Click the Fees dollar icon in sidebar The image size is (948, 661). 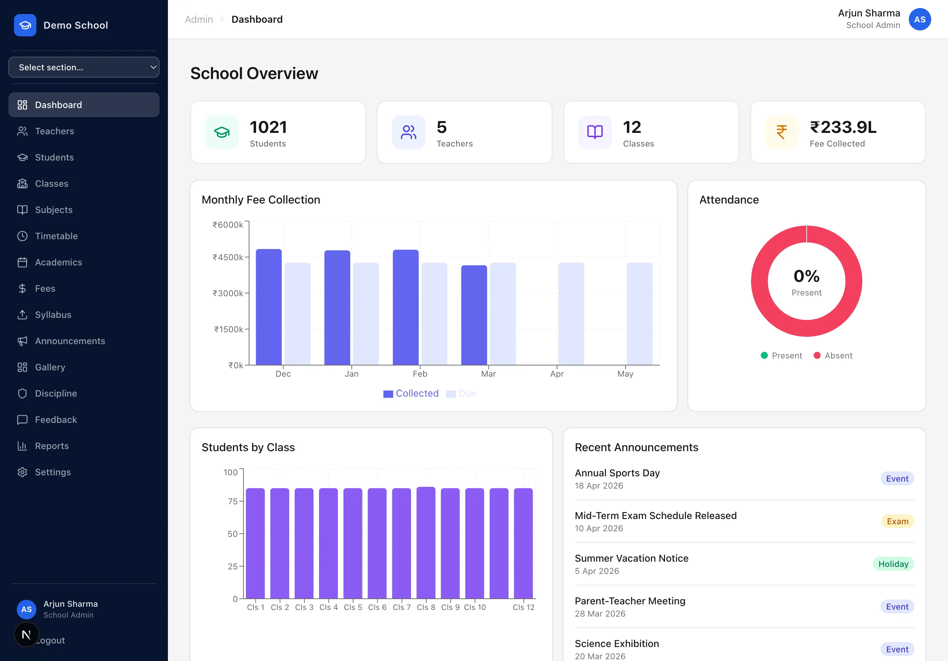(x=22, y=289)
